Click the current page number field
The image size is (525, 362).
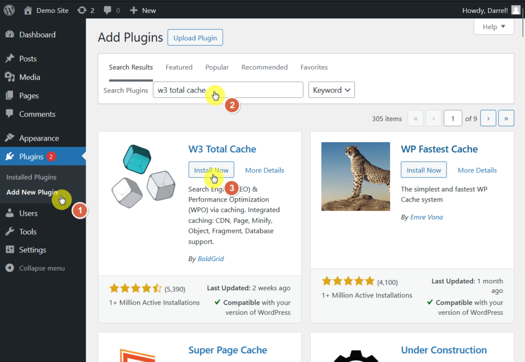pyautogui.click(x=453, y=118)
